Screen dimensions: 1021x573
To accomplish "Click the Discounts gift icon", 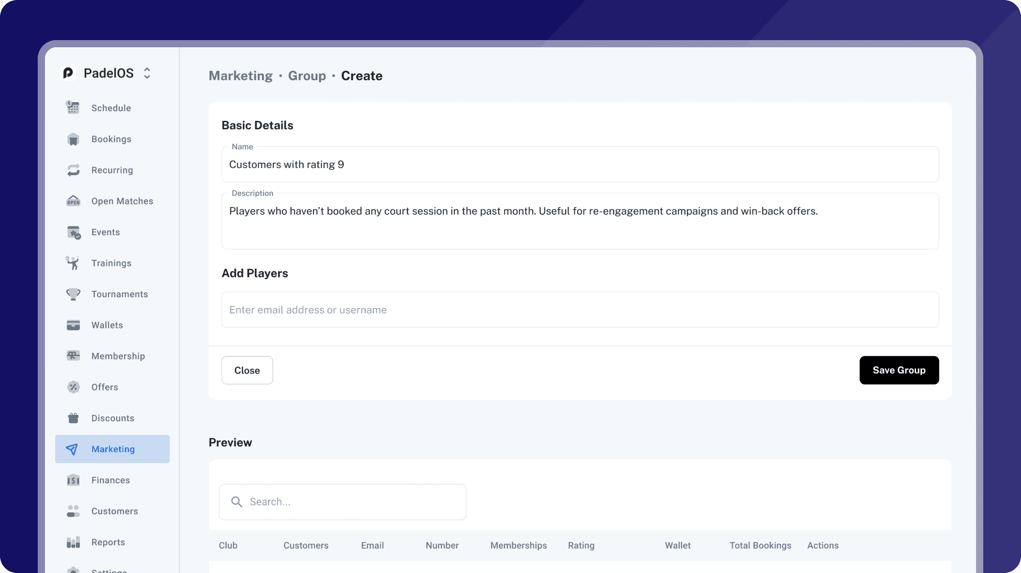I will pos(73,418).
